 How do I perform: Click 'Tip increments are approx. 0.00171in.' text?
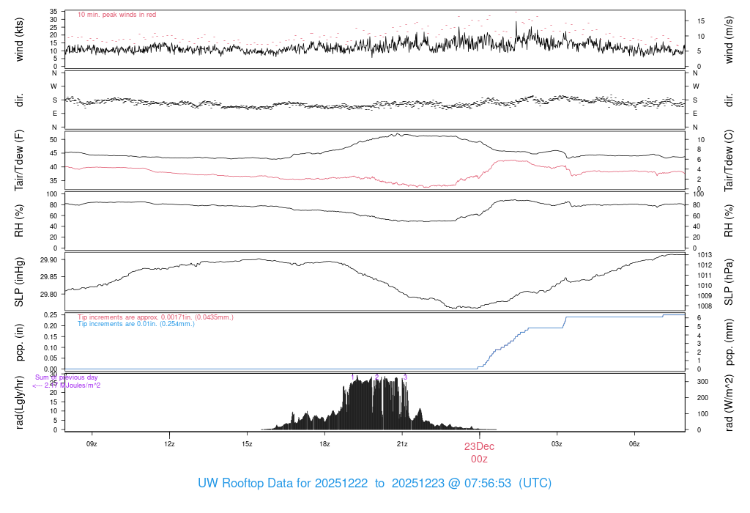[135, 317]
